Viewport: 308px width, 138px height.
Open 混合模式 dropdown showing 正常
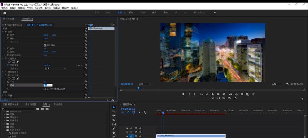(x=54, y=68)
